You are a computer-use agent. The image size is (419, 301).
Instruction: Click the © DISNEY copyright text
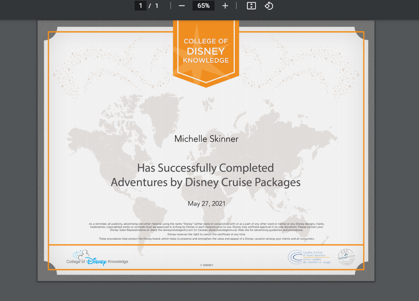207,265
